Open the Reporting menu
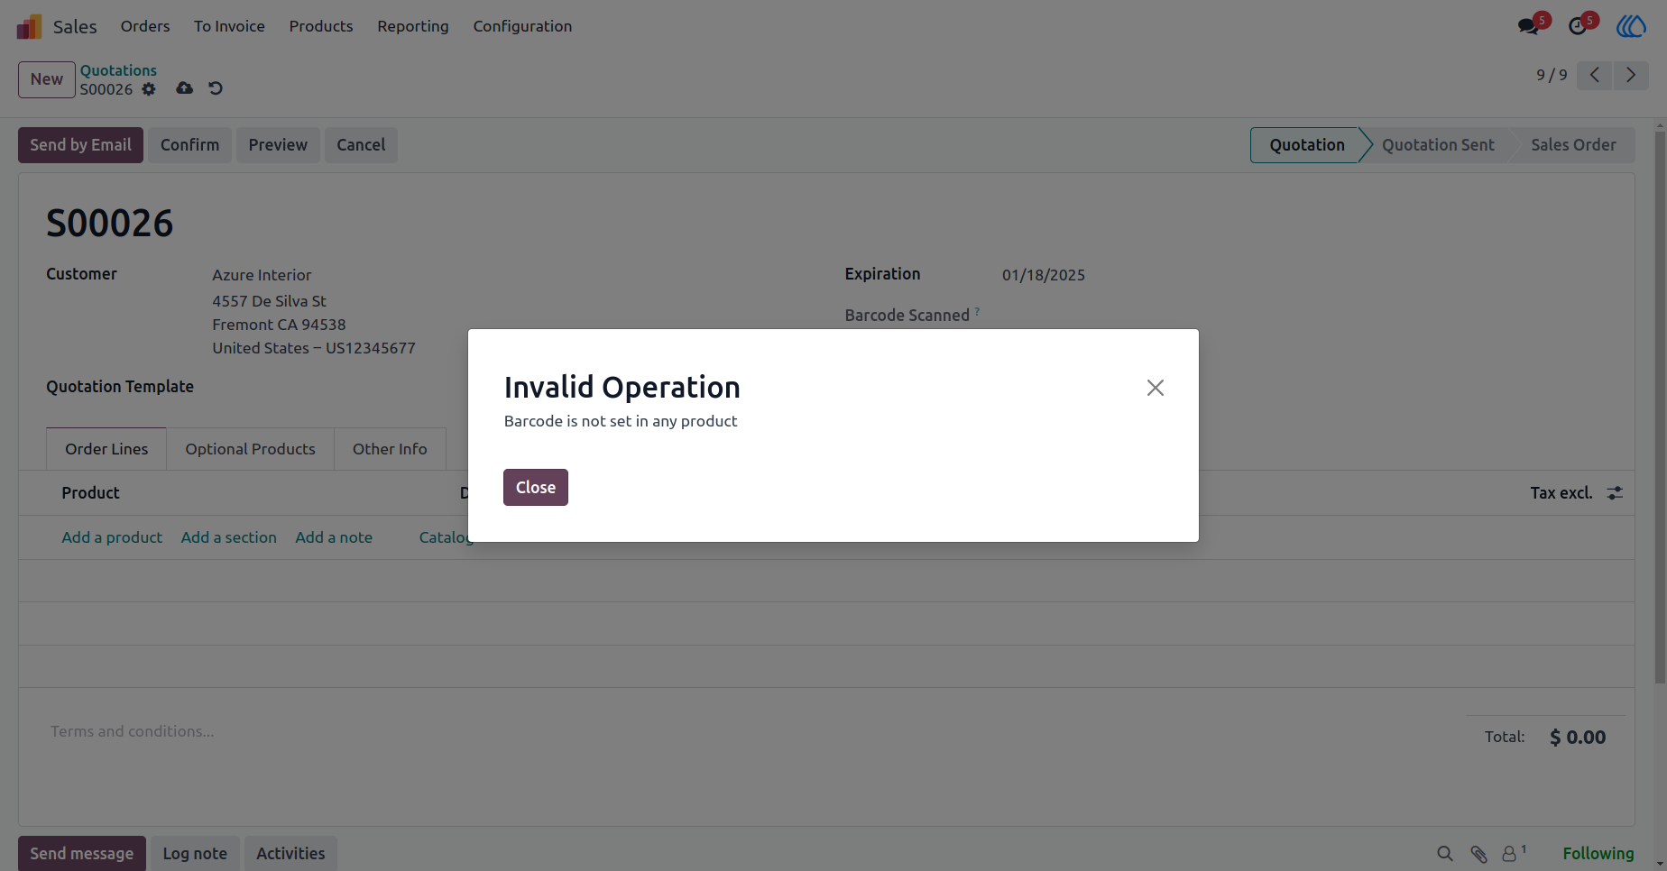The image size is (1667, 871). pos(413,26)
